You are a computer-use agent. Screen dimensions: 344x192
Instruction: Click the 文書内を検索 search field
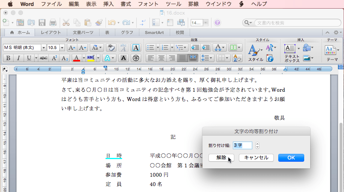(298, 23)
